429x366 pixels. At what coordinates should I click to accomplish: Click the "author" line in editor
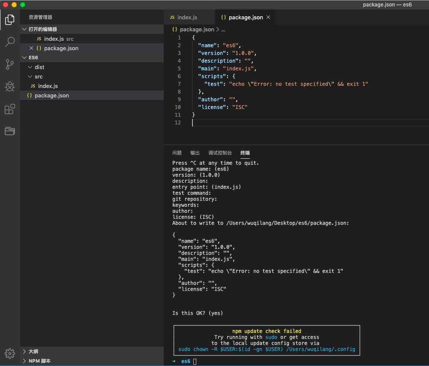point(218,100)
